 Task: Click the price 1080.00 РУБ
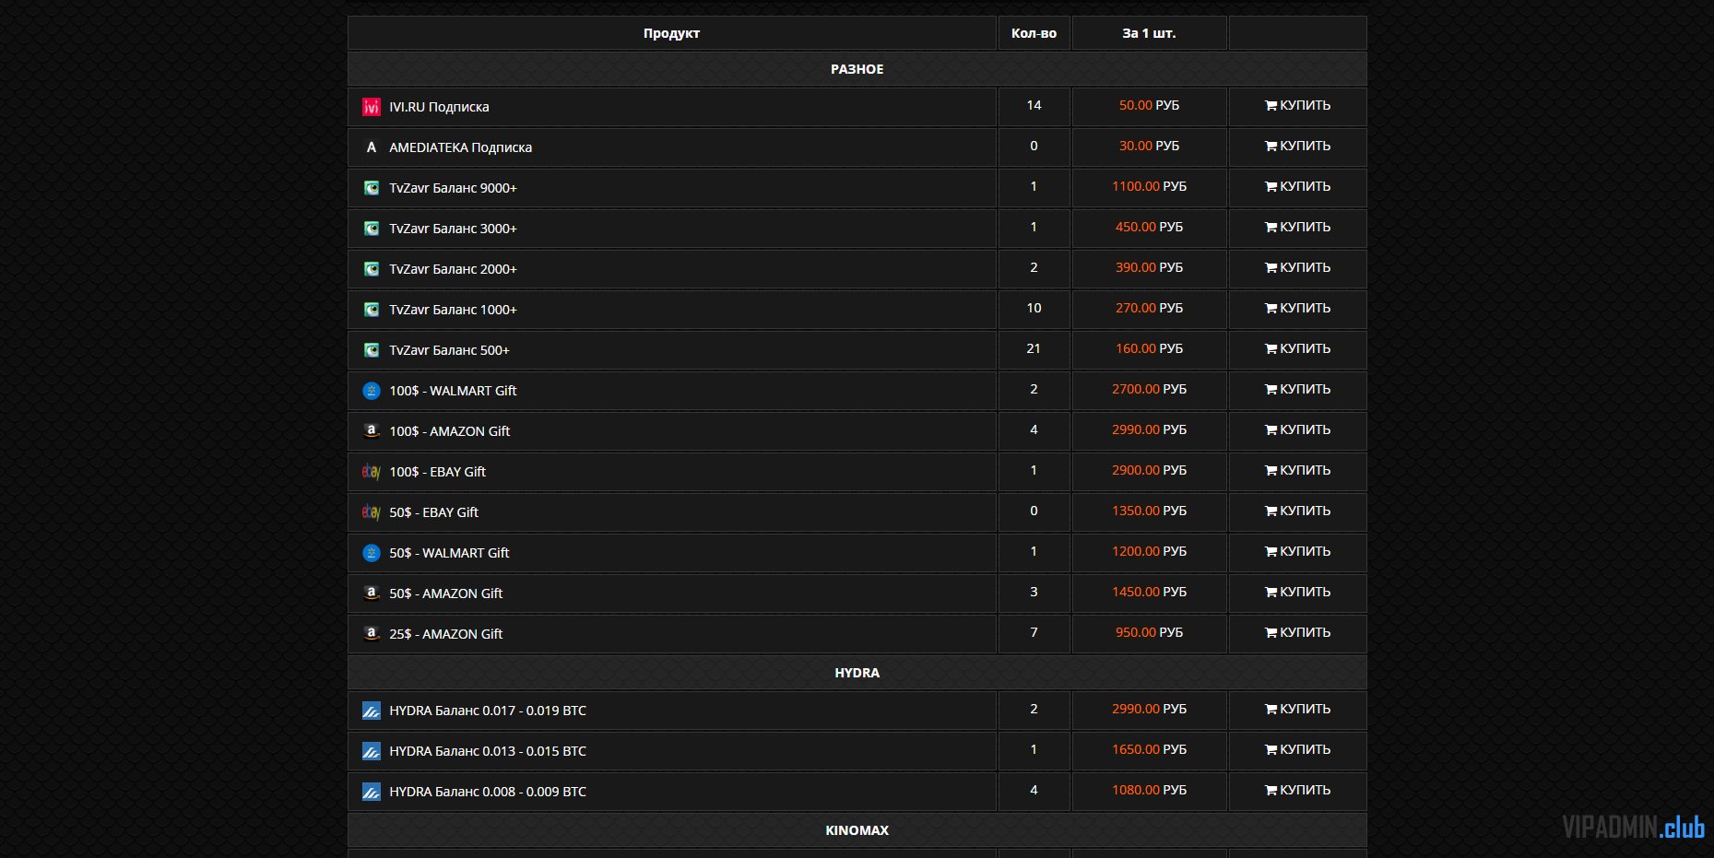[1149, 791]
